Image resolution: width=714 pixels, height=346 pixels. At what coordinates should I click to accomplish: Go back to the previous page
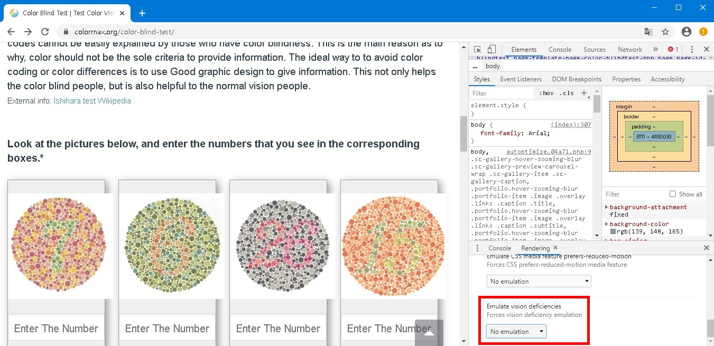coord(12,32)
